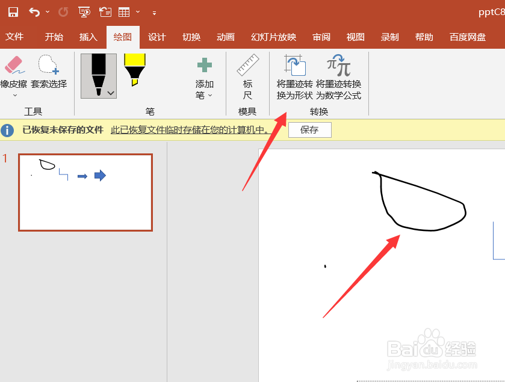Viewport: 505px width, 382px height.
Task: Click the Save icon in quick access toolbar
Action: pos(13,12)
